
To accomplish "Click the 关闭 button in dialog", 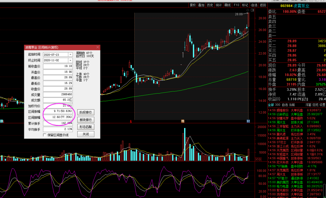I will pyautogui.click(x=86, y=134).
